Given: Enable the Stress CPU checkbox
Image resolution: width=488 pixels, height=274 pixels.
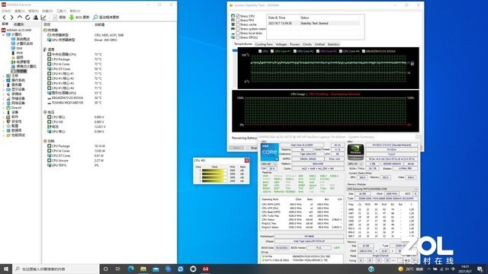Looking at the screenshot, I should 238,16.
